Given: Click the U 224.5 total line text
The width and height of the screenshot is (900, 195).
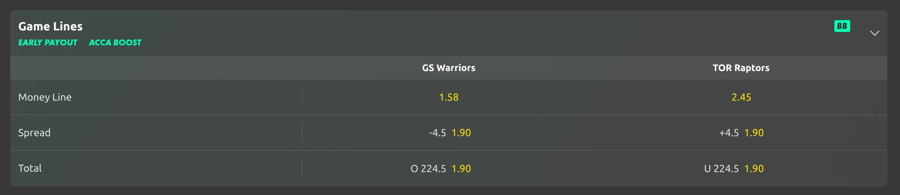Looking at the screenshot, I should [721, 169].
